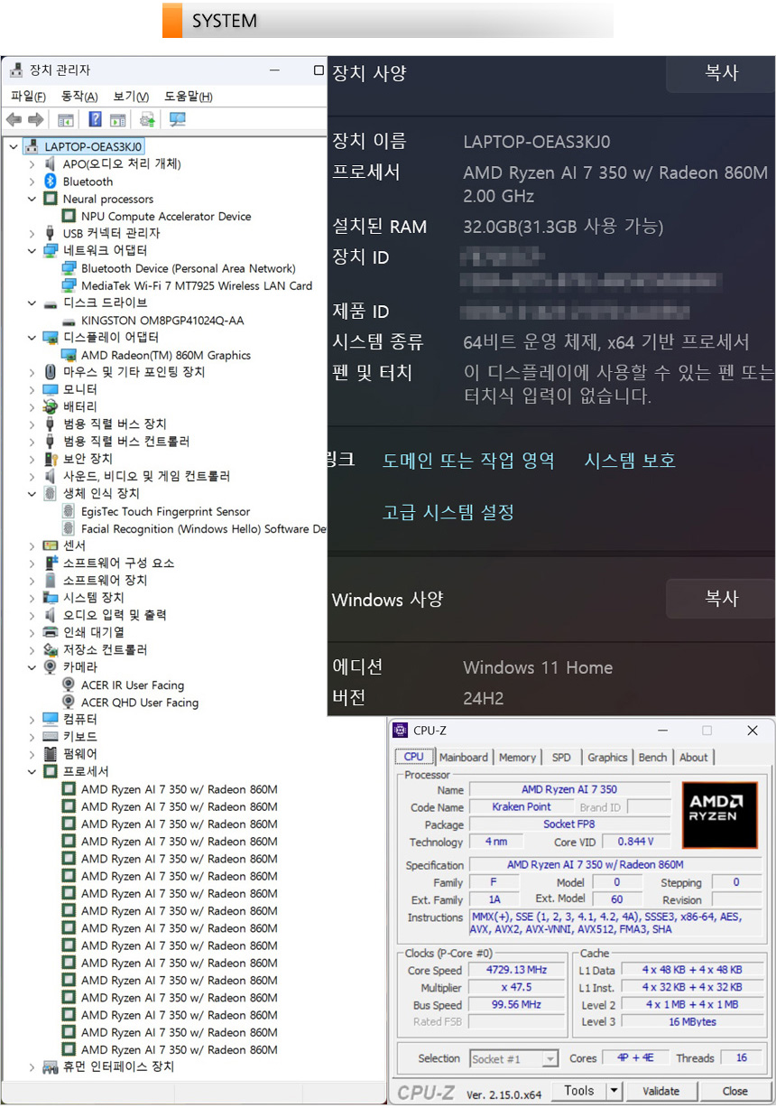
Task: Switch to the Graphics tab in CPU-Z
Action: (607, 758)
